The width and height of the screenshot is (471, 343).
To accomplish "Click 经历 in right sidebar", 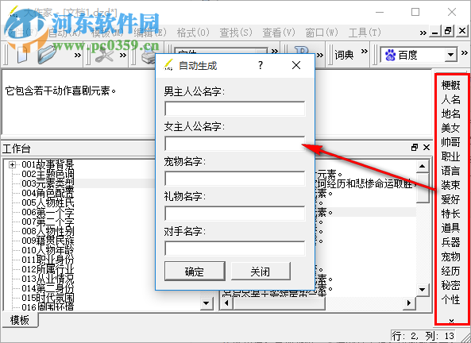I will 450,271.
